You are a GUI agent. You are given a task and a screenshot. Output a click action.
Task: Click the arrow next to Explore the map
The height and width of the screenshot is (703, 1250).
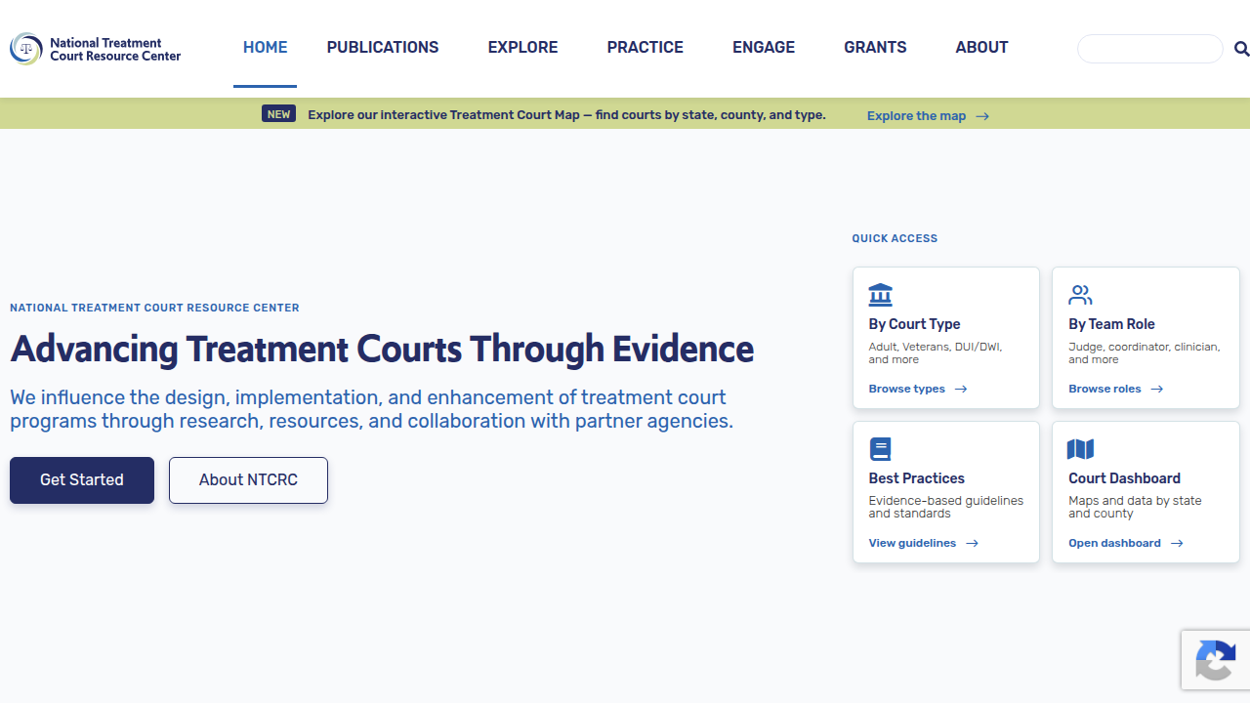(982, 116)
